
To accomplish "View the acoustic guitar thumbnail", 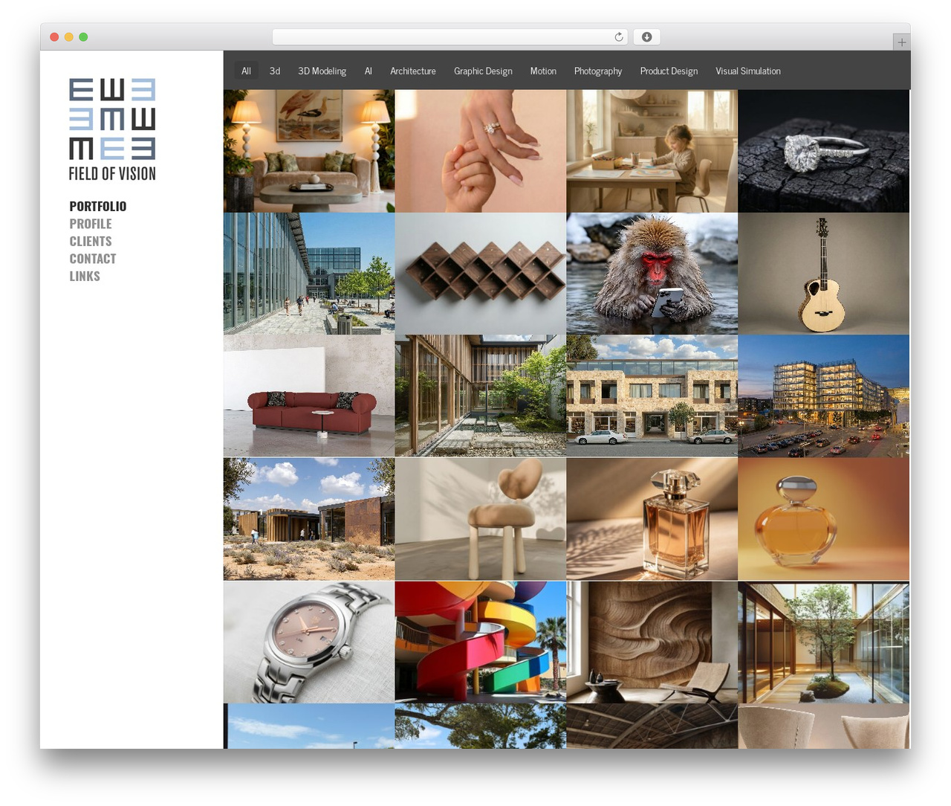I will [x=824, y=274].
